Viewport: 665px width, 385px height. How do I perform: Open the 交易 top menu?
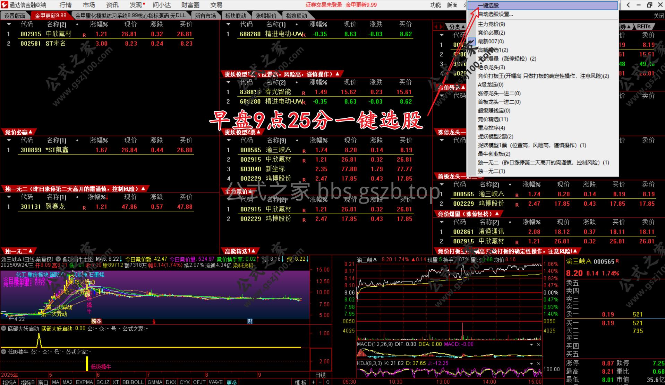[x=216, y=5]
